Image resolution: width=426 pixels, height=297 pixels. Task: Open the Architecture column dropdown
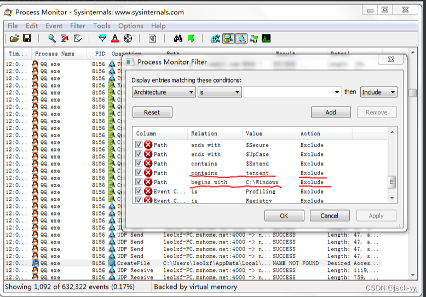[164, 92]
